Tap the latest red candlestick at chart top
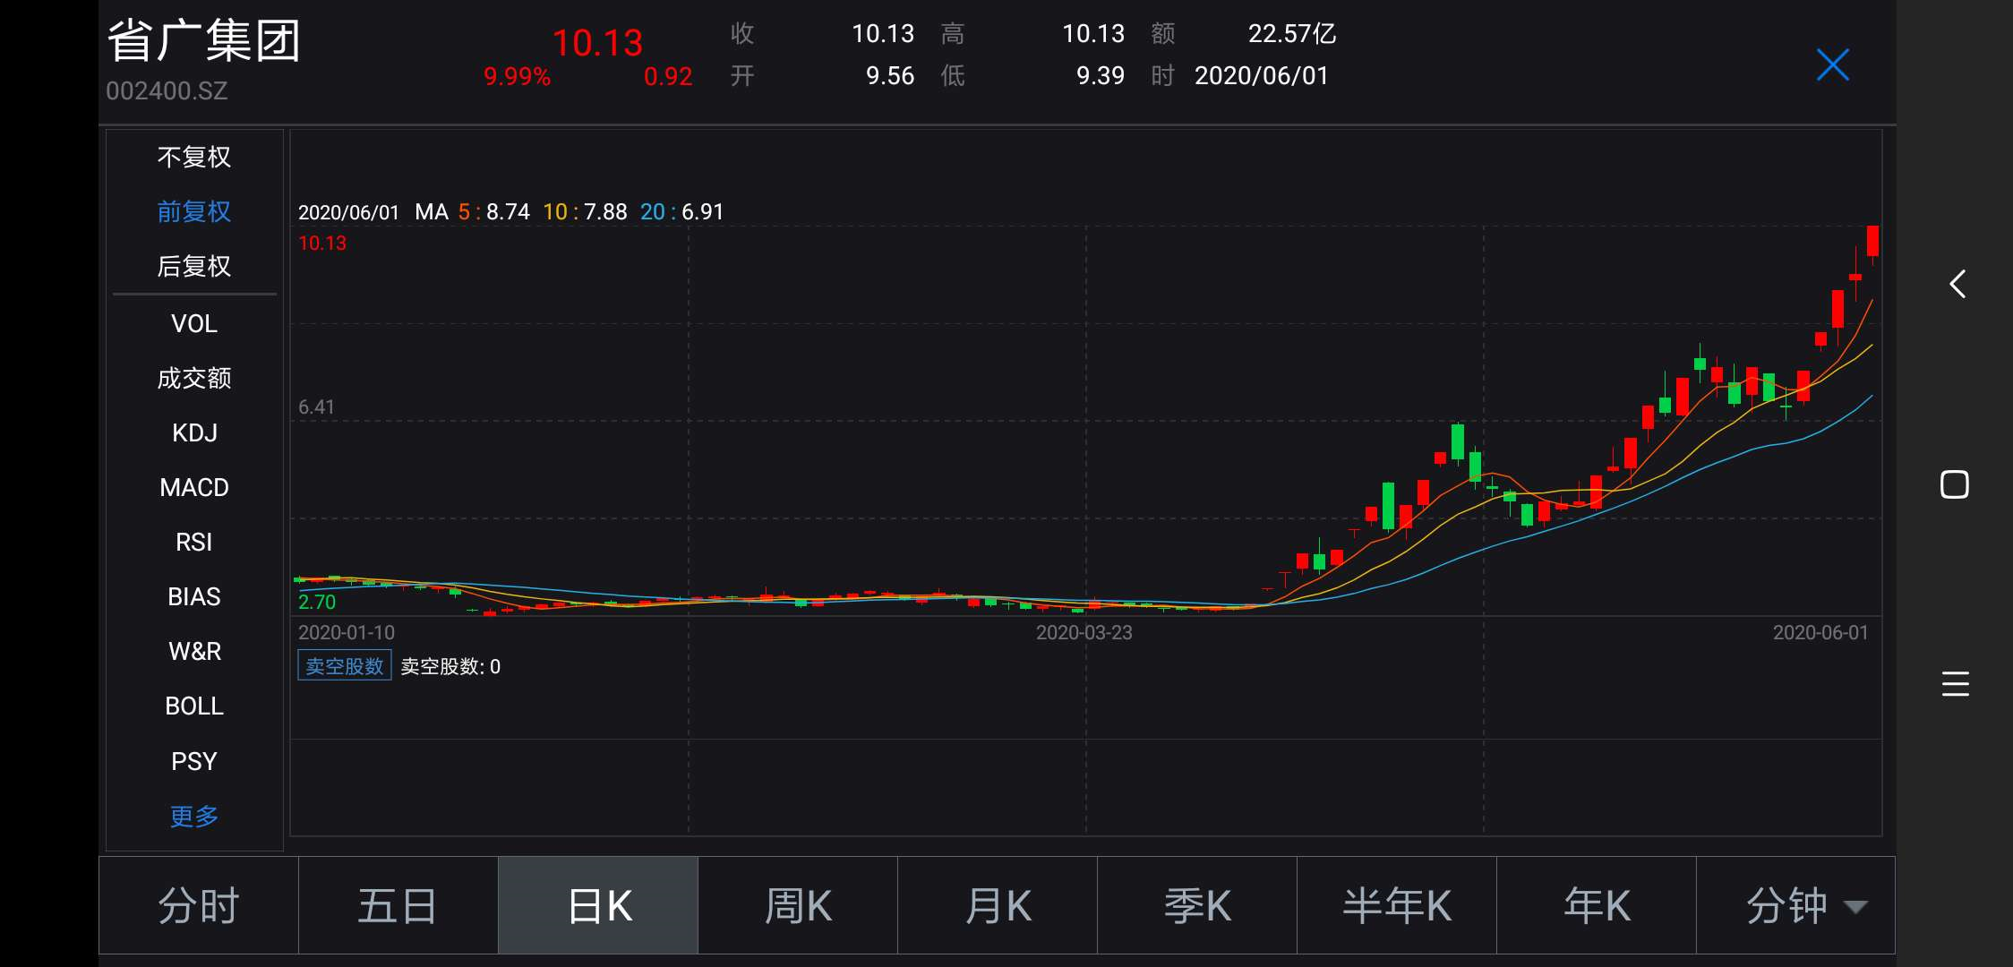The height and width of the screenshot is (967, 2013). 1872,242
